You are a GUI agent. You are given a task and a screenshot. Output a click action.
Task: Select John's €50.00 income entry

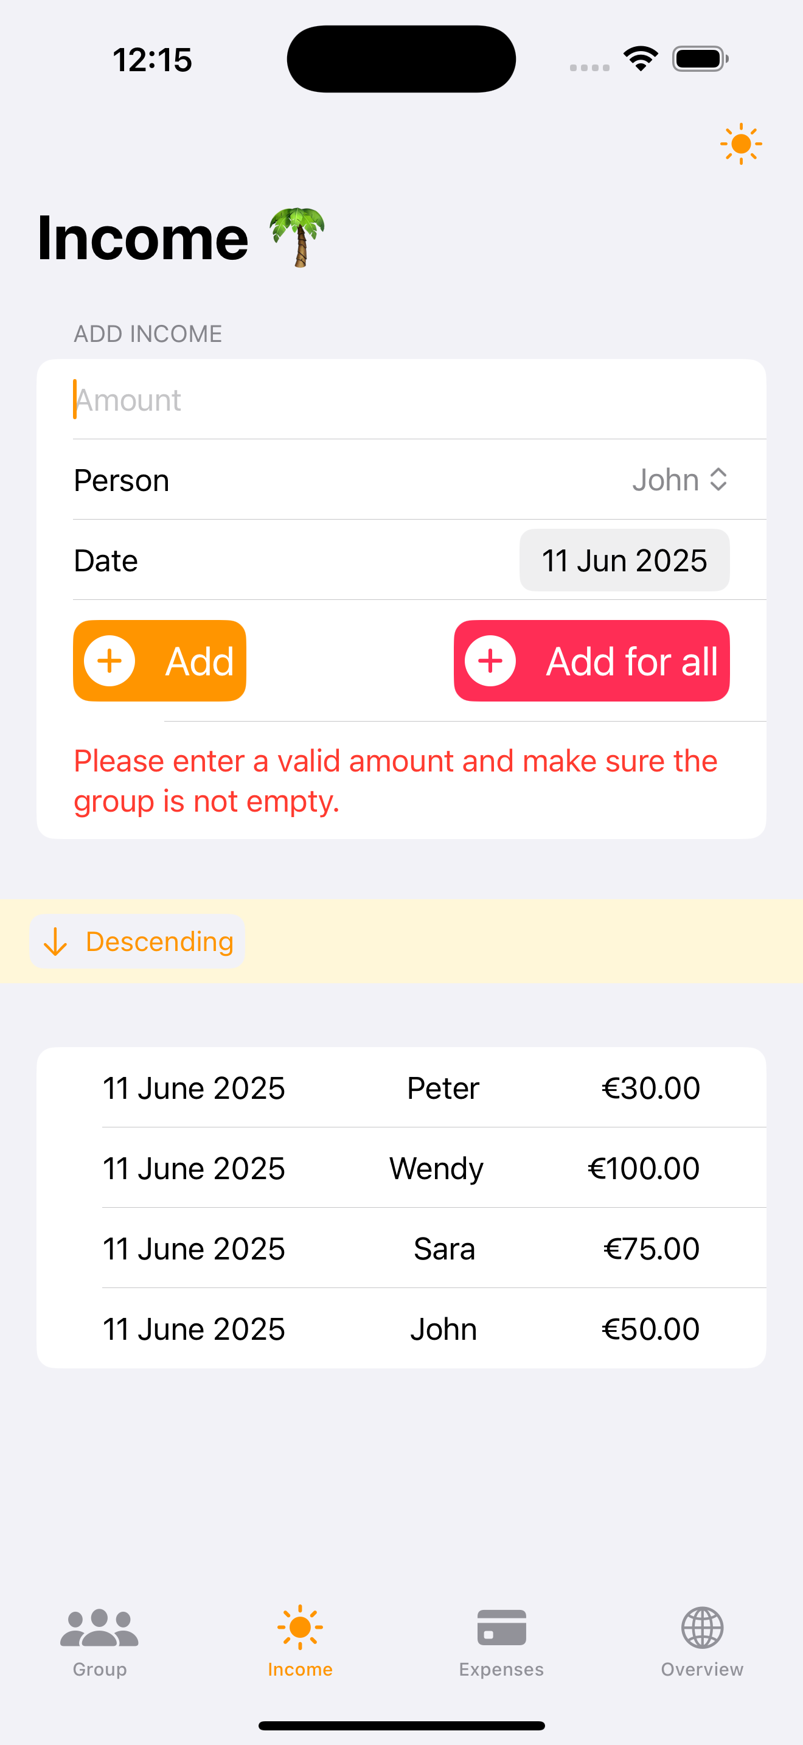(401, 1328)
